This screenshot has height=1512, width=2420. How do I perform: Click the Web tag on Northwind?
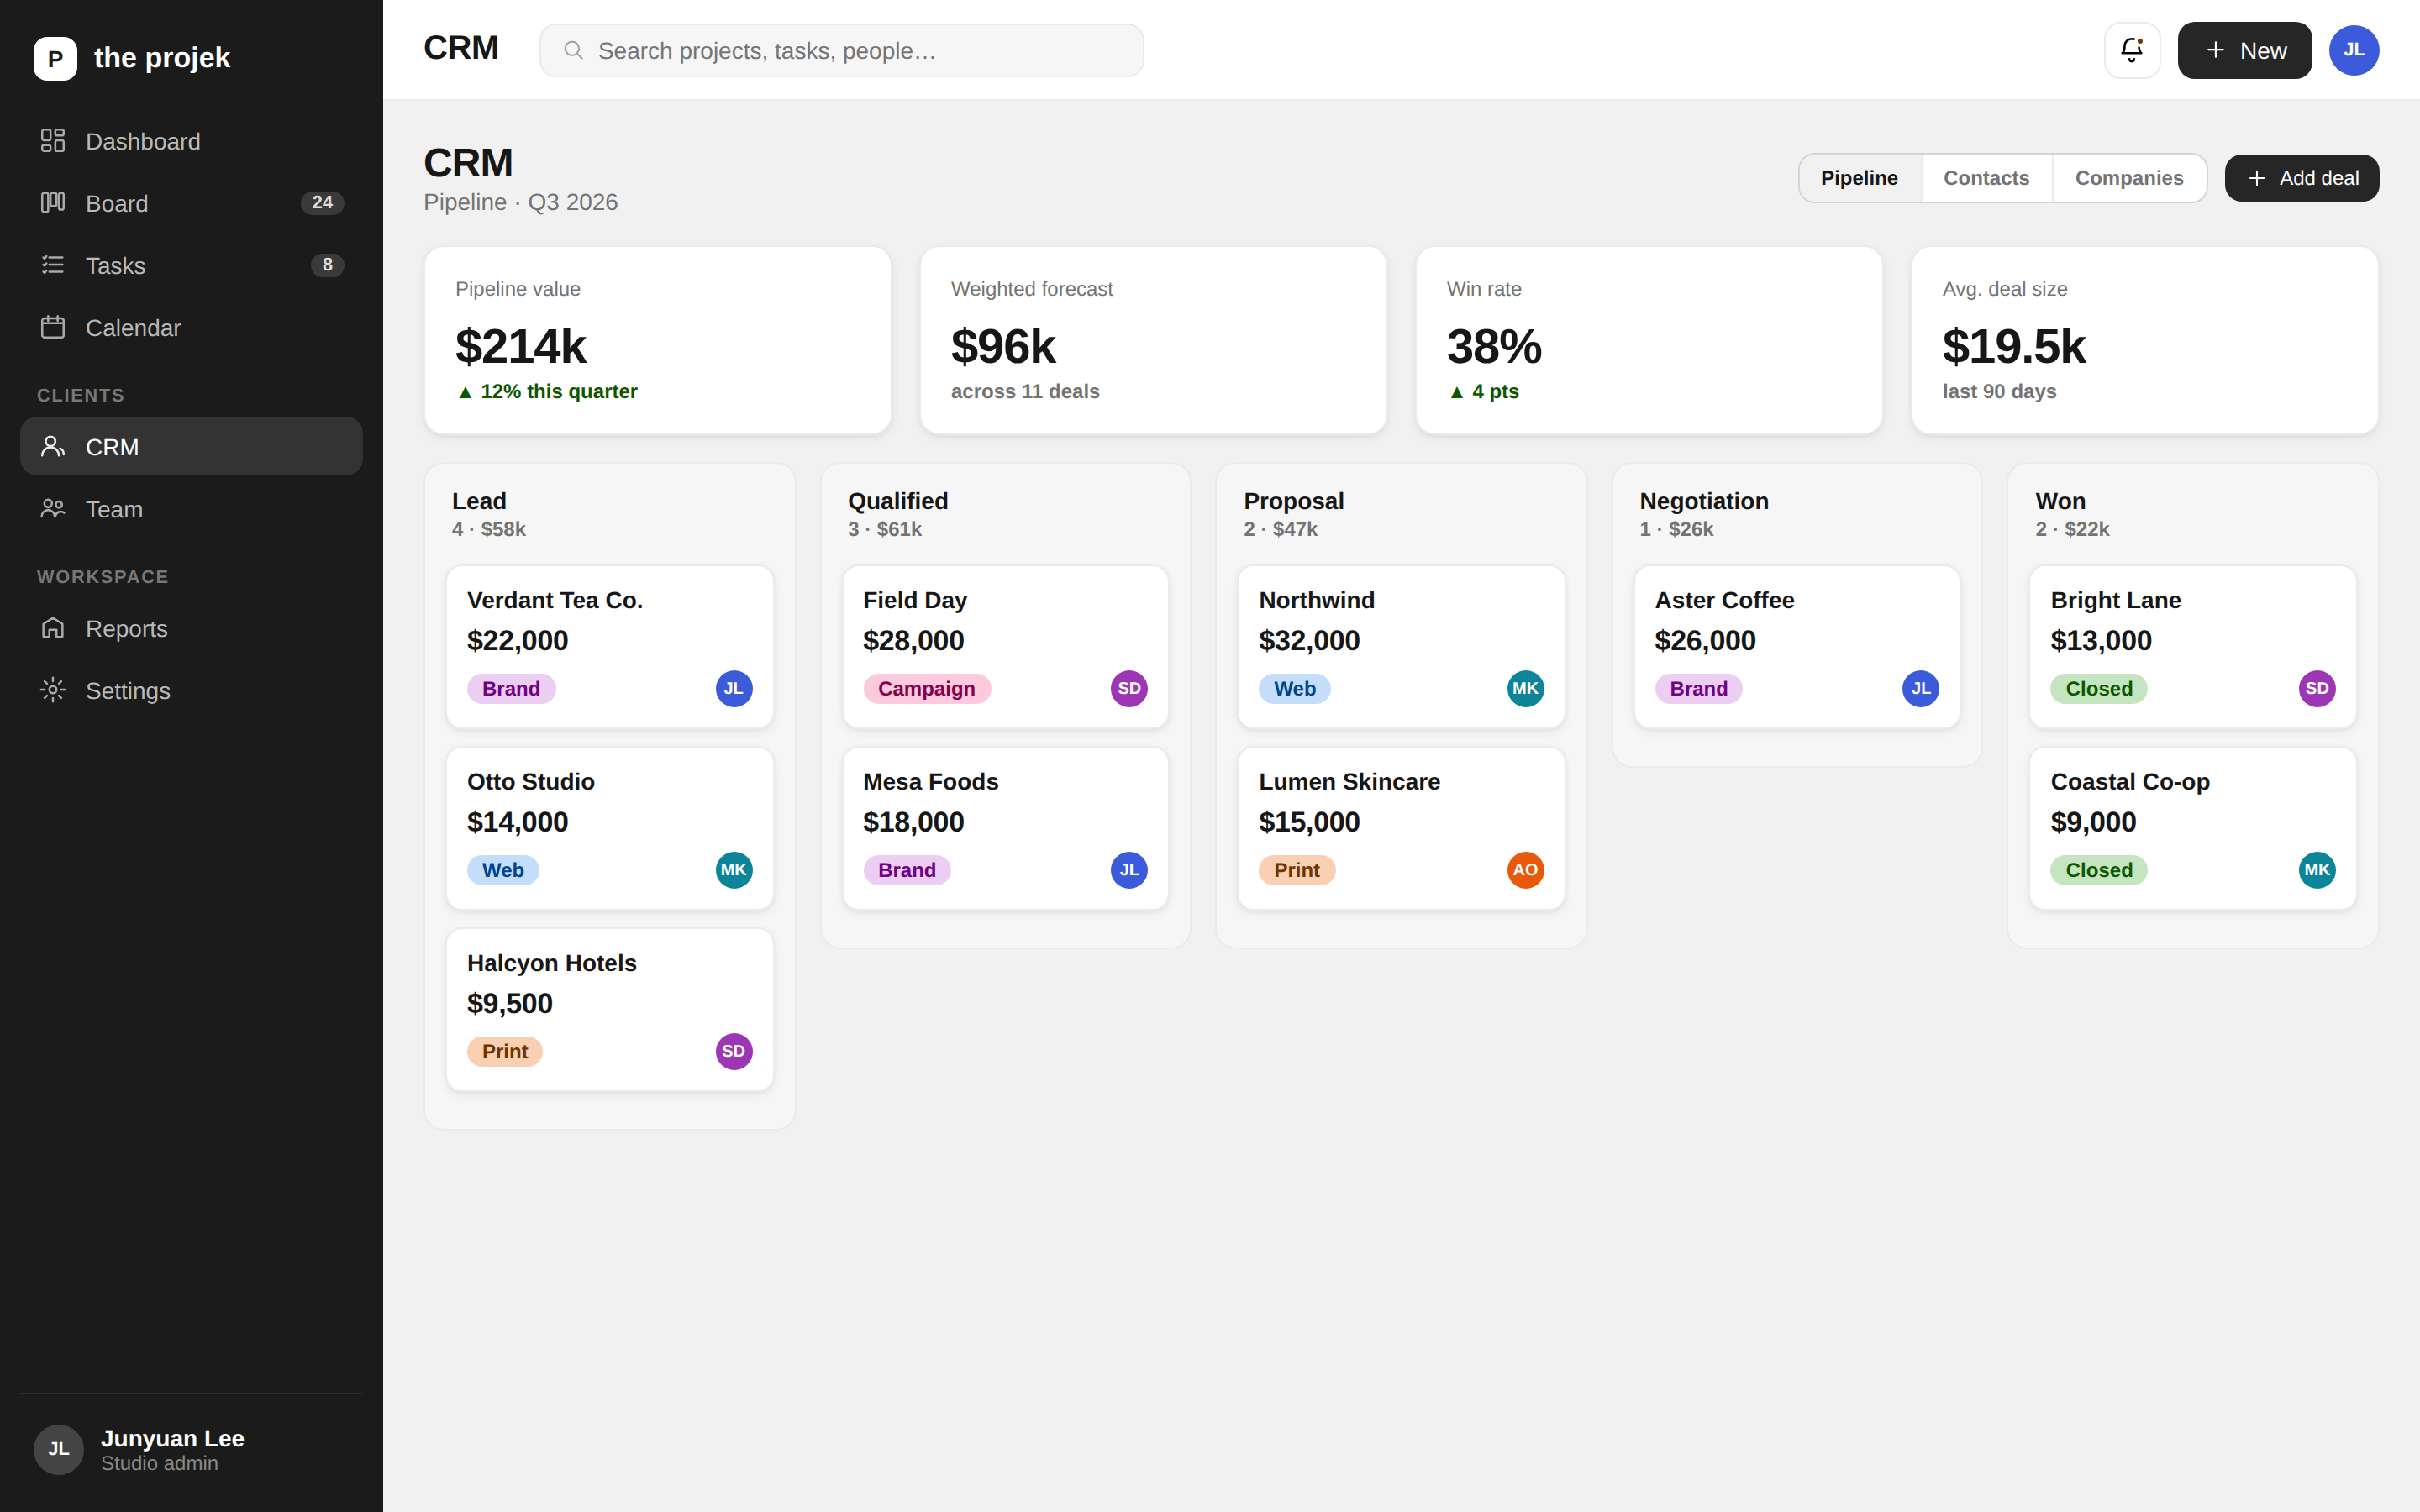tap(1295, 688)
